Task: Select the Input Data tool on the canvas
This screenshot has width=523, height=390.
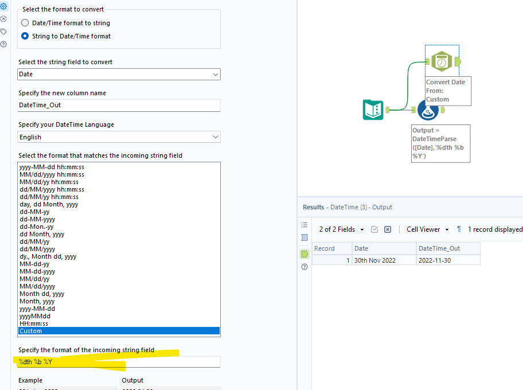Action: pos(373,110)
